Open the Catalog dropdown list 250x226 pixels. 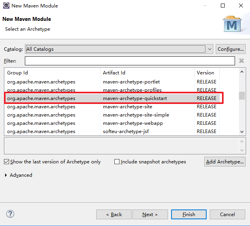point(210,49)
